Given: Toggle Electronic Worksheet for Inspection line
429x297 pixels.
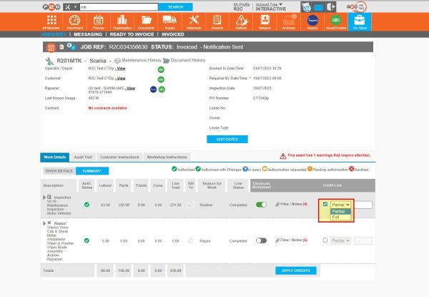Looking at the screenshot, I should 262,204.
